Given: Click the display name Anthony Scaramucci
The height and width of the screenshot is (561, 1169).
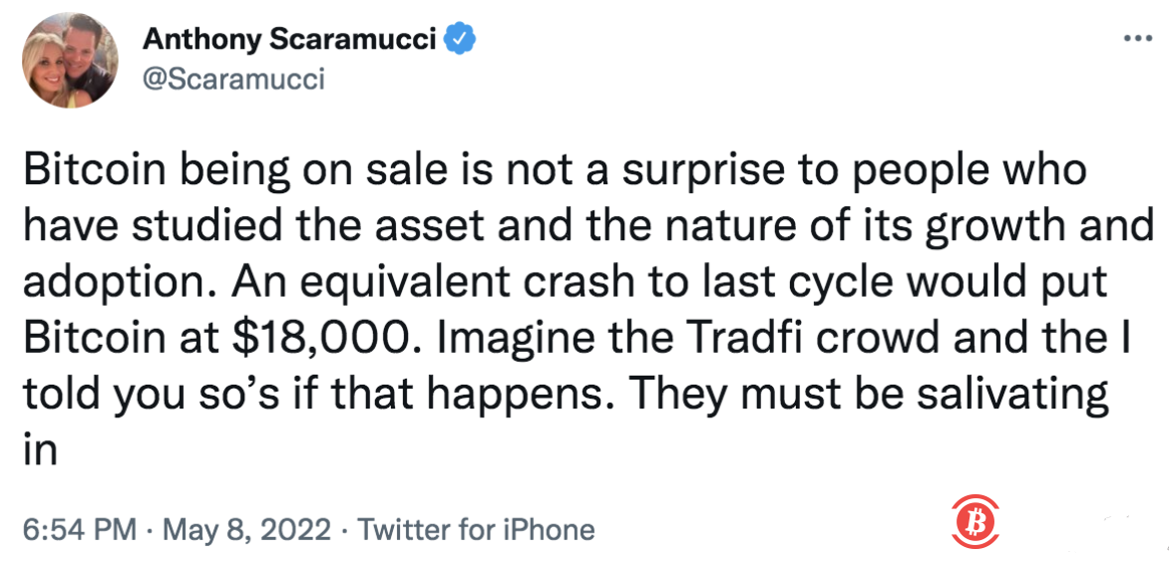Looking at the screenshot, I should coord(291,40).
